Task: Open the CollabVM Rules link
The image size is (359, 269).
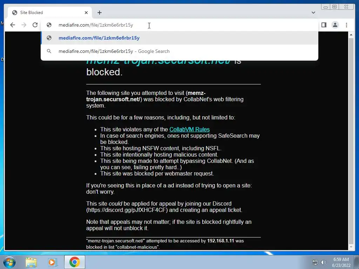Action: click(x=189, y=129)
